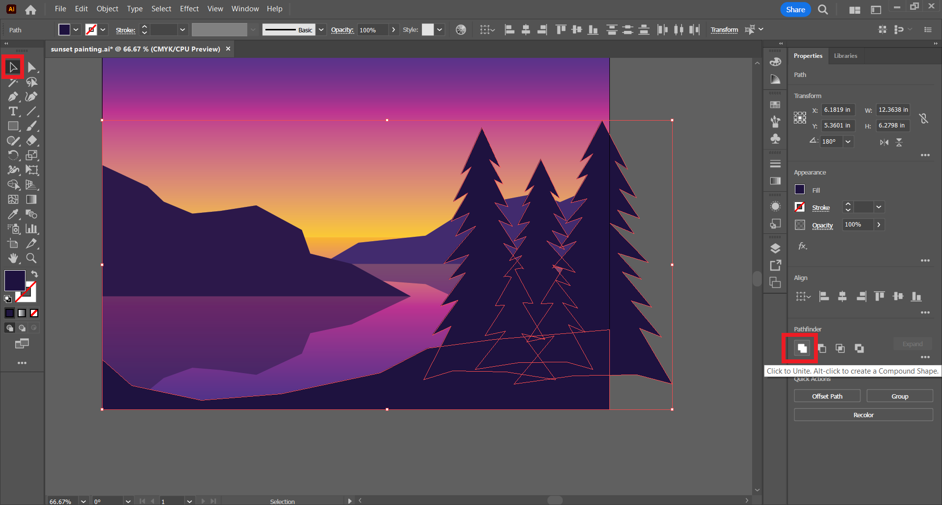Select the Scale tool

(x=32, y=156)
